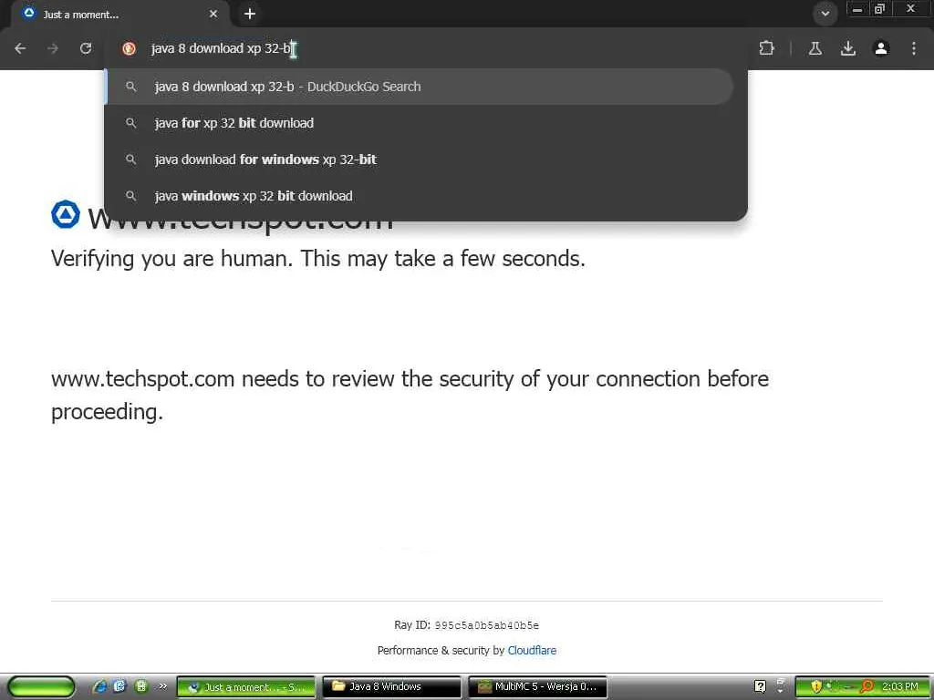Click the second quick launch browser icon
The height and width of the screenshot is (700, 934).
[x=119, y=686]
